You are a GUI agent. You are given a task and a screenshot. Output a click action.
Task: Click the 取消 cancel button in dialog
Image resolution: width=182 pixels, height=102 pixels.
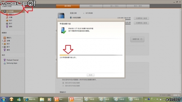coord(90,75)
